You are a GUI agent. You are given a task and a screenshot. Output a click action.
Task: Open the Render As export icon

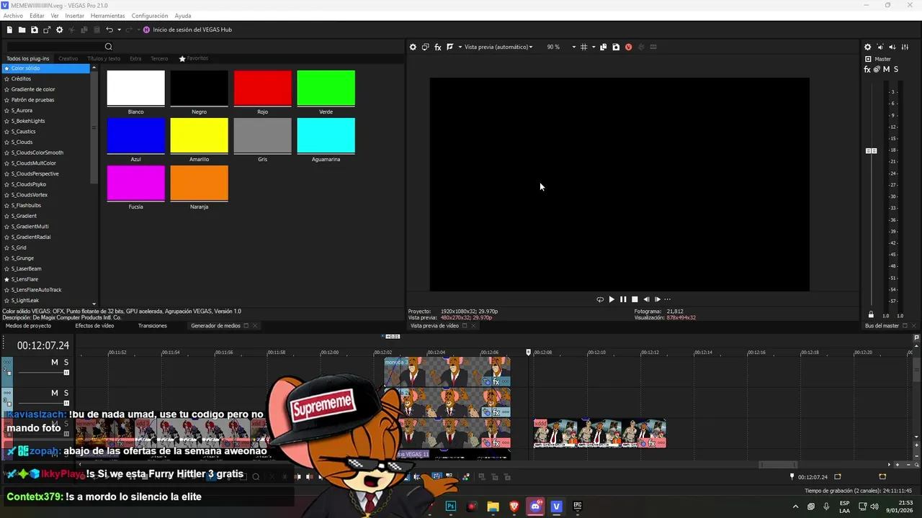pos(47,29)
